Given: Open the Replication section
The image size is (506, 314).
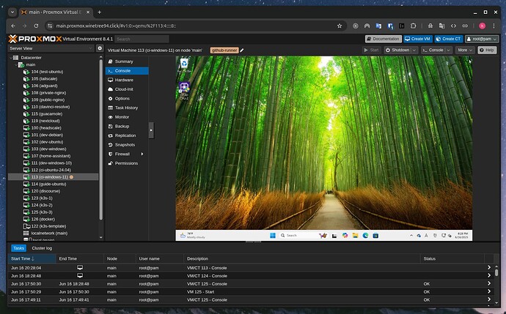Looking at the screenshot, I should point(127,135).
